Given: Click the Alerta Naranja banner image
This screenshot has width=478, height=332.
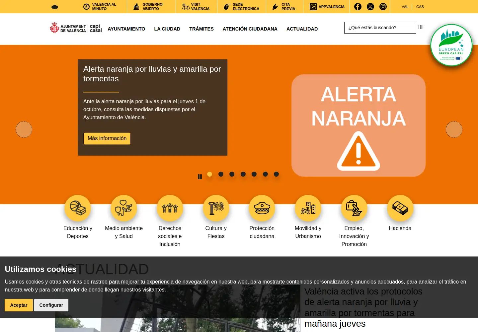Looking at the screenshot, I should 358,125.
